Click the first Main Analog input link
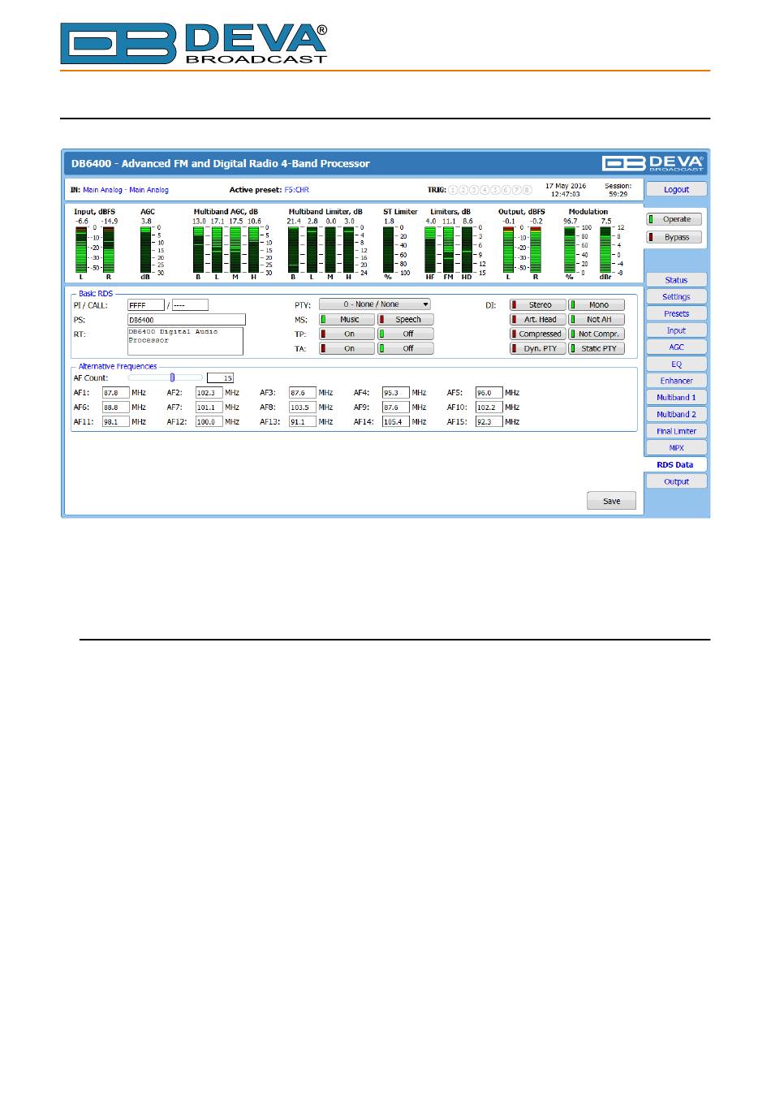This screenshot has height=1104, width=771. coord(102,190)
